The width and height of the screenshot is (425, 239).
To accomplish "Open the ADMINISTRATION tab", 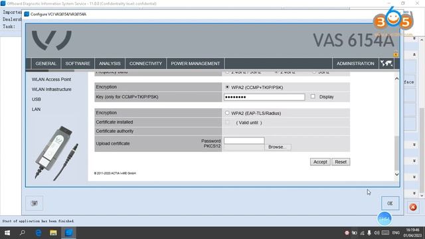I will coord(355,64).
